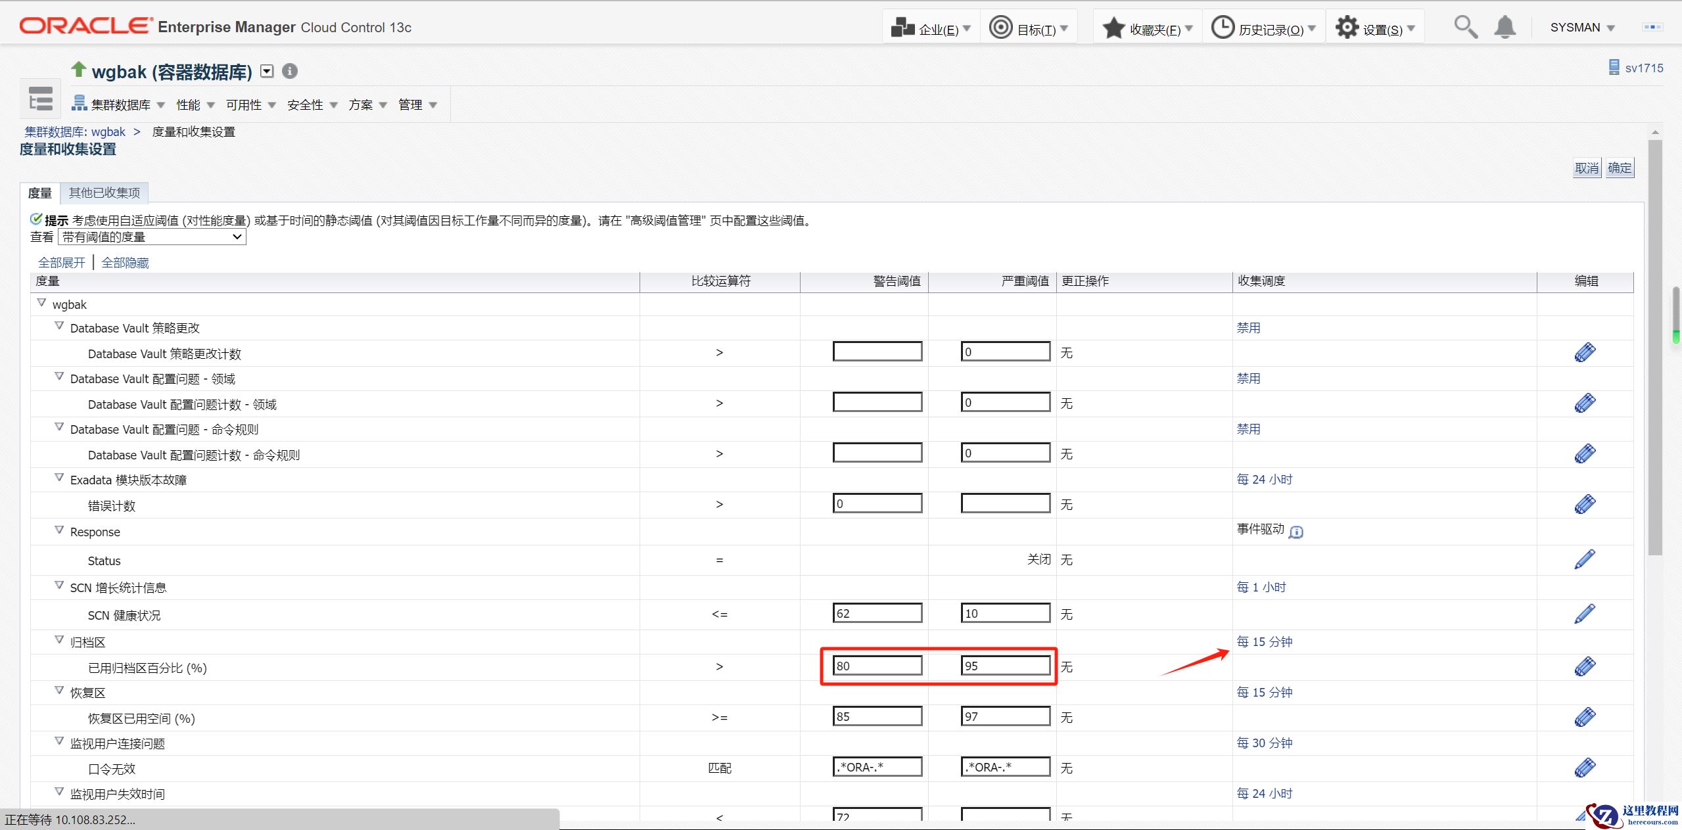
Task: Click the 事件驱动 info icon
Action: coord(1296,532)
